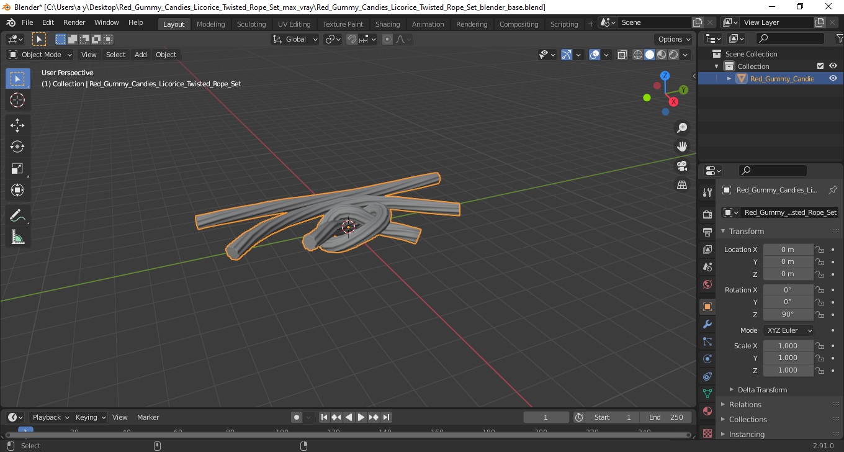Pin the properties editor context

(x=833, y=190)
